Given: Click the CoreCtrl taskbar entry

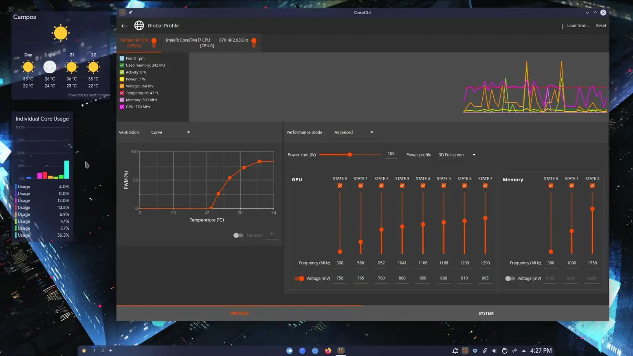Looking at the screenshot, I should [341, 350].
